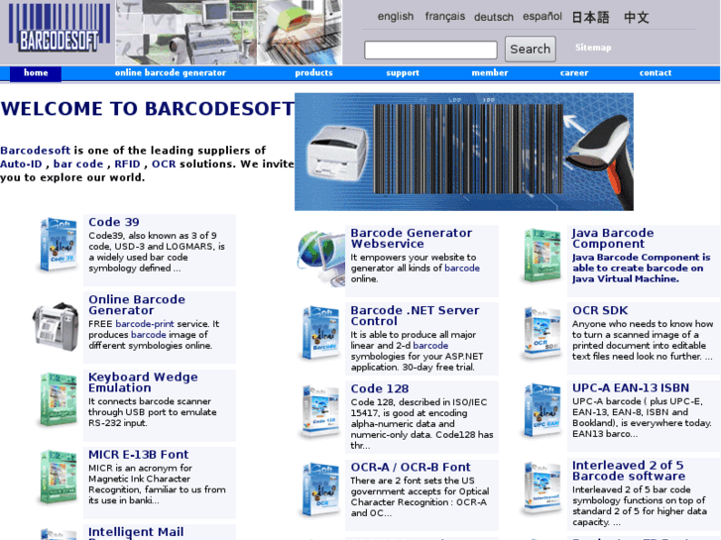Open the OCR-A / OCR-B Font box icon
This screenshot has width=721, height=540.
coord(320,489)
